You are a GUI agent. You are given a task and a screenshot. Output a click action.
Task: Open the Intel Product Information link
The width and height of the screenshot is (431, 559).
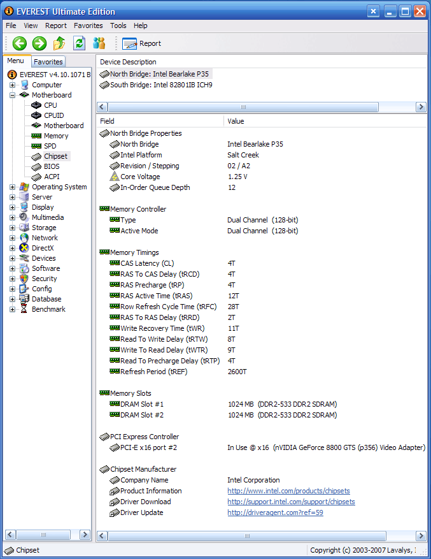coord(288,491)
